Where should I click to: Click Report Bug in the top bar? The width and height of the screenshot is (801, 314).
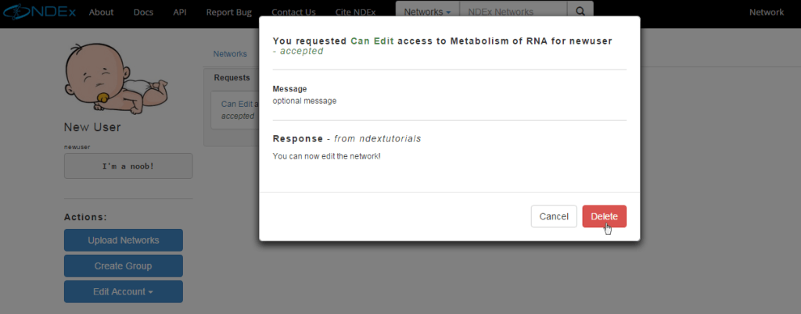pyautogui.click(x=229, y=12)
